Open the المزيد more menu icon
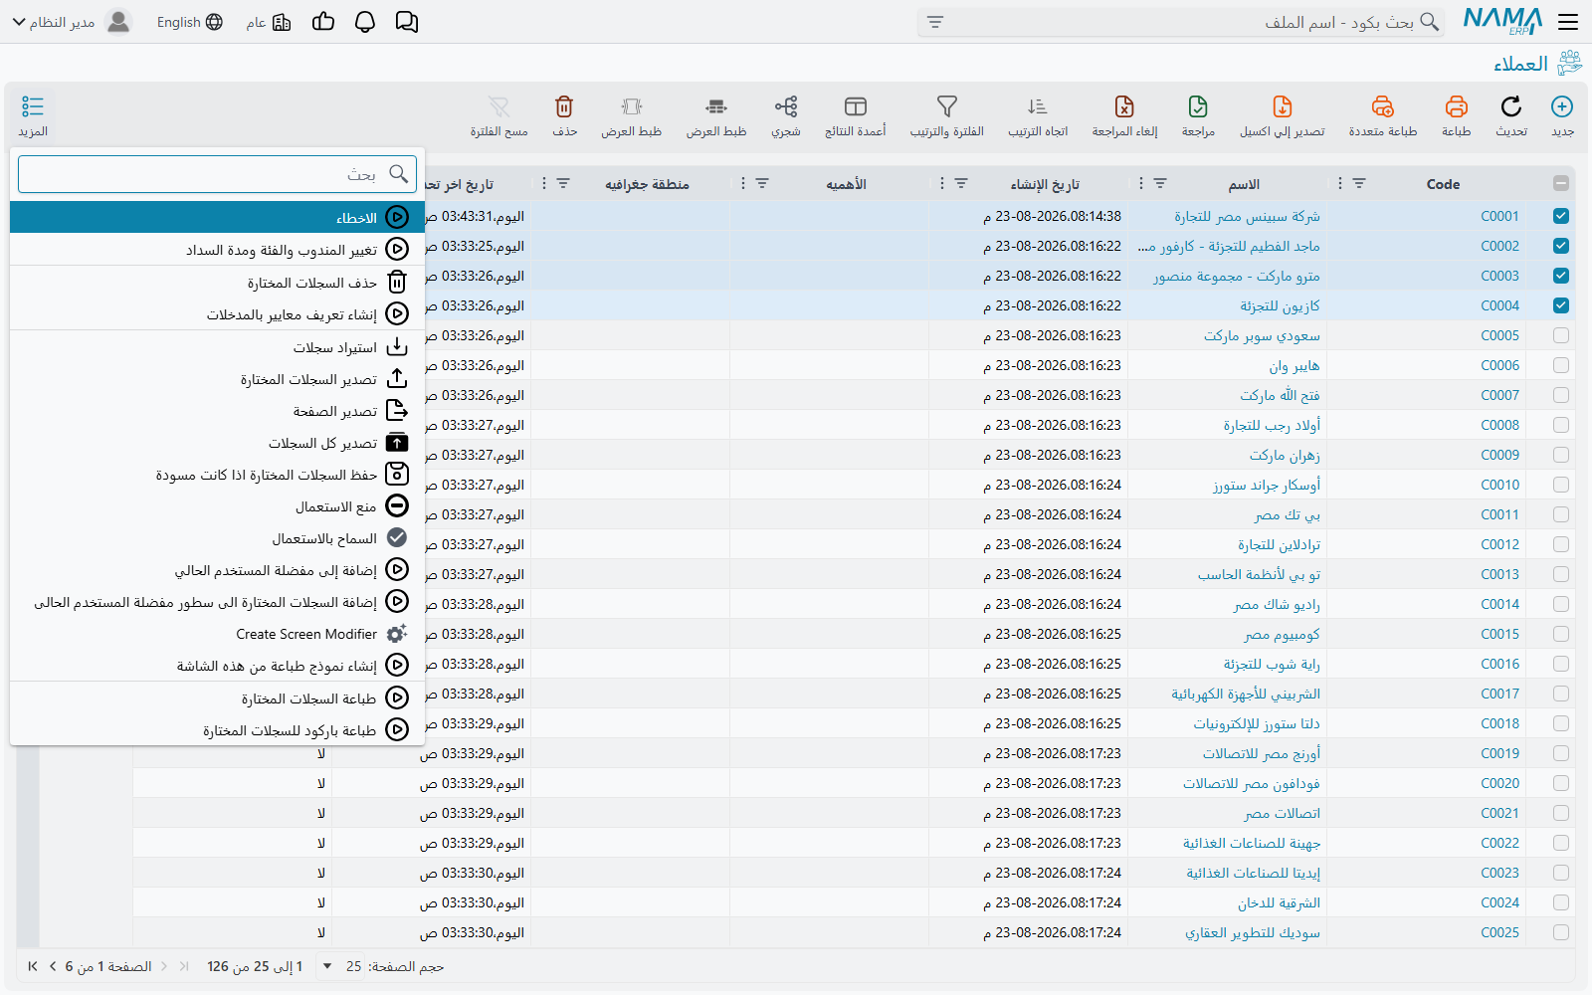The image size is (1592, 995). (33, 106)
